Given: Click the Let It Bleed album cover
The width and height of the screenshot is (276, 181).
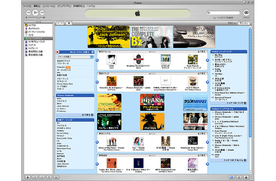Looking at the screenshot, I should [x=193, y=81].
